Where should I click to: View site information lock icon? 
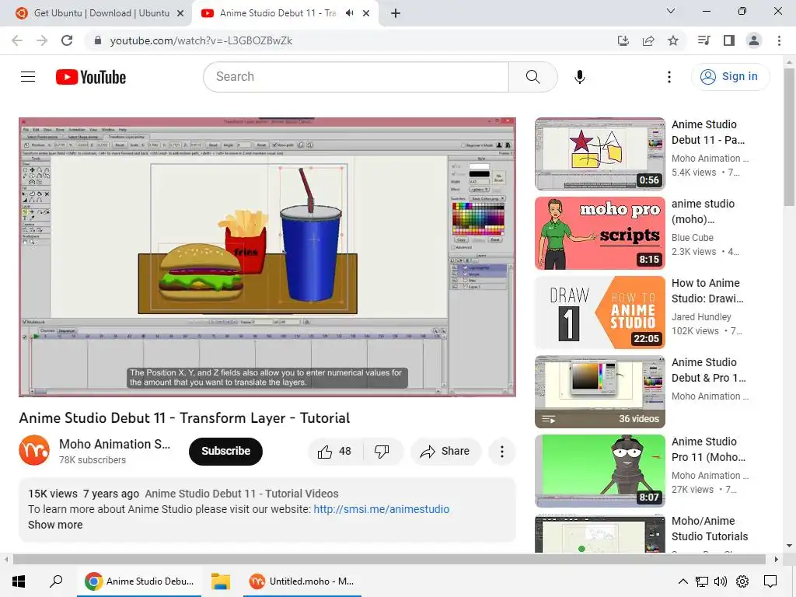point(98,40)
